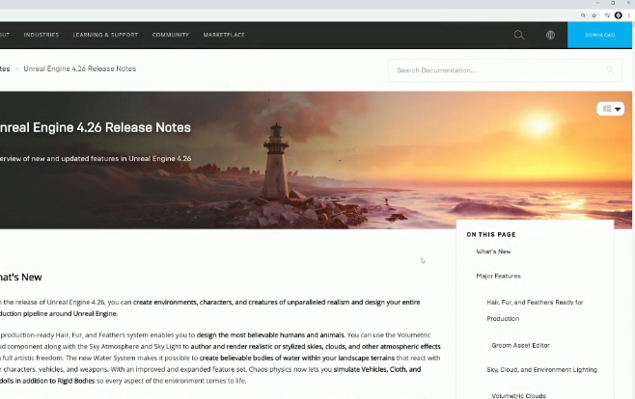Viewport: 635px width, 399px height.
Task: Submit documentation search with magnifier icon
Action: (x=610, y=70)
